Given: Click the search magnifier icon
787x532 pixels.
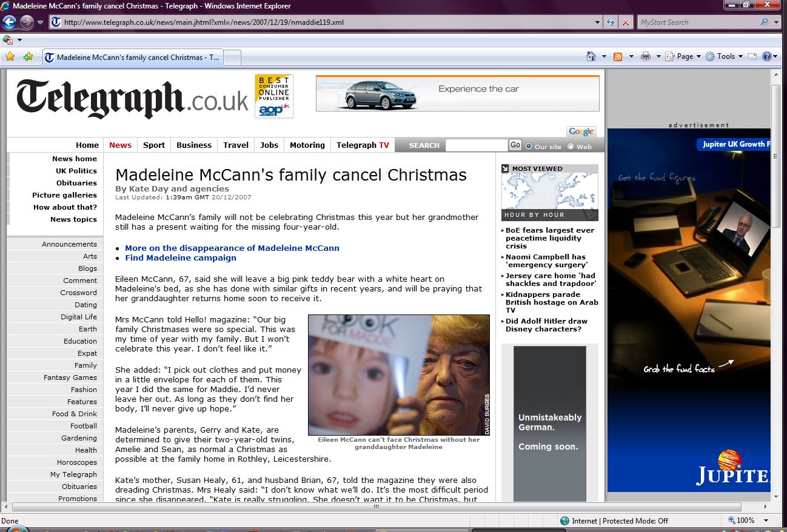Looking at the screenshot, I should 764,22.
